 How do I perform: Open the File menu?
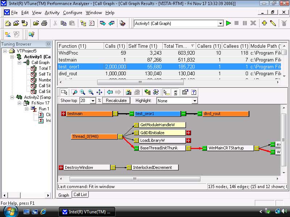coord(14,13)
